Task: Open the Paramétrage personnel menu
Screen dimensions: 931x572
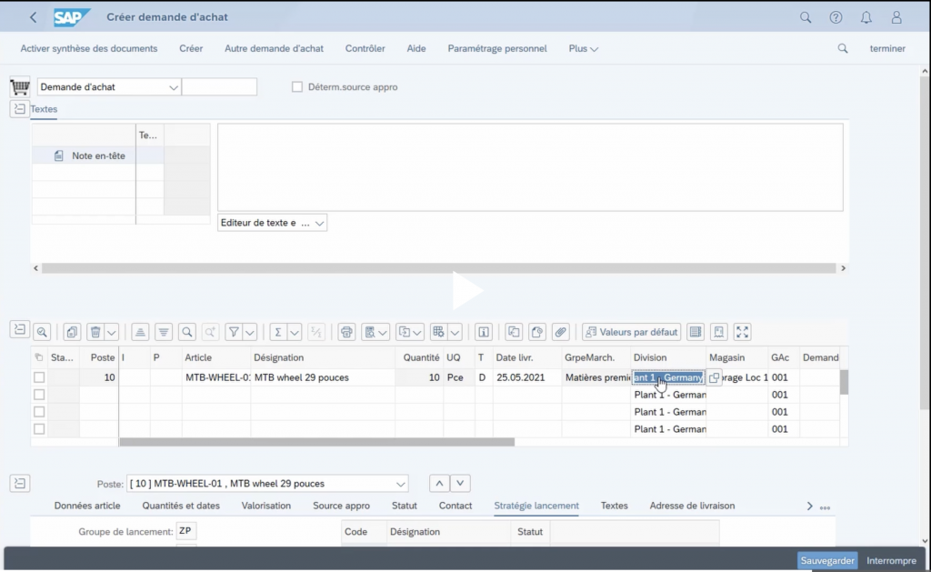Action: (497, 48)
